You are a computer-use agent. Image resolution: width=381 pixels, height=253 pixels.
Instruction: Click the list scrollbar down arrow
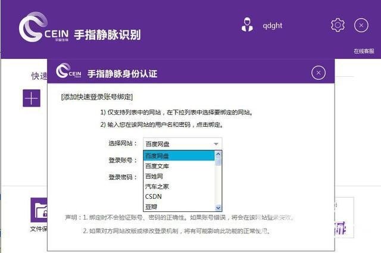pyautogui.click(x=218, y=208)
